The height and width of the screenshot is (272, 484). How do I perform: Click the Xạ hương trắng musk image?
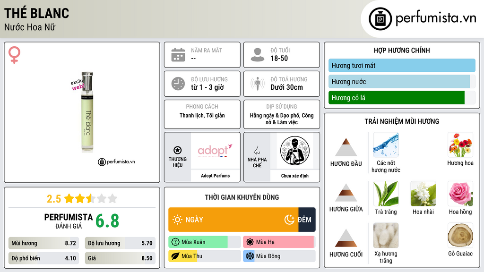point(386,235)
